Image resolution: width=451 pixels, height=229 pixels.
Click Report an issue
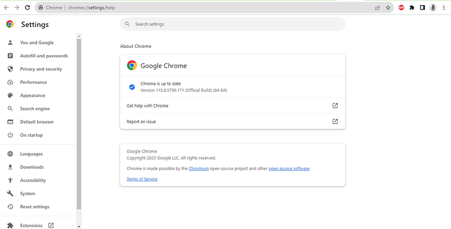232,122
